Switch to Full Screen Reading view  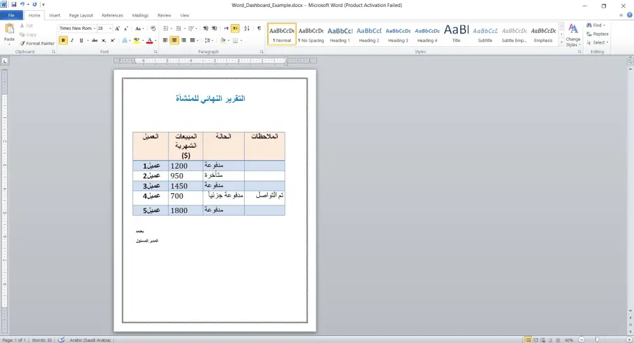coord(536,340)
